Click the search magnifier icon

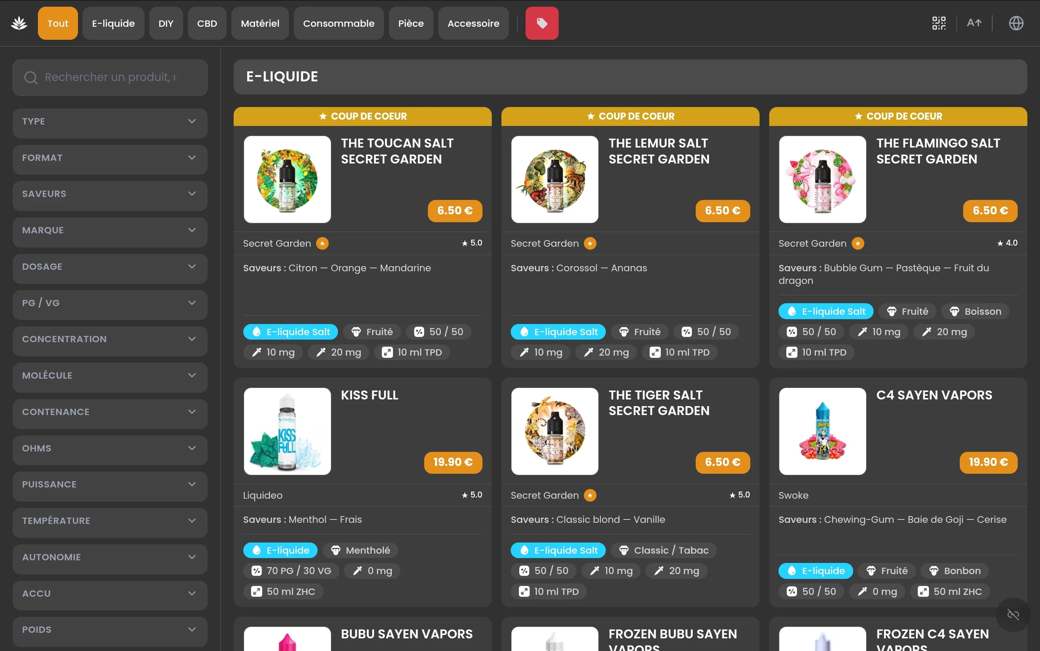(30, 78)
